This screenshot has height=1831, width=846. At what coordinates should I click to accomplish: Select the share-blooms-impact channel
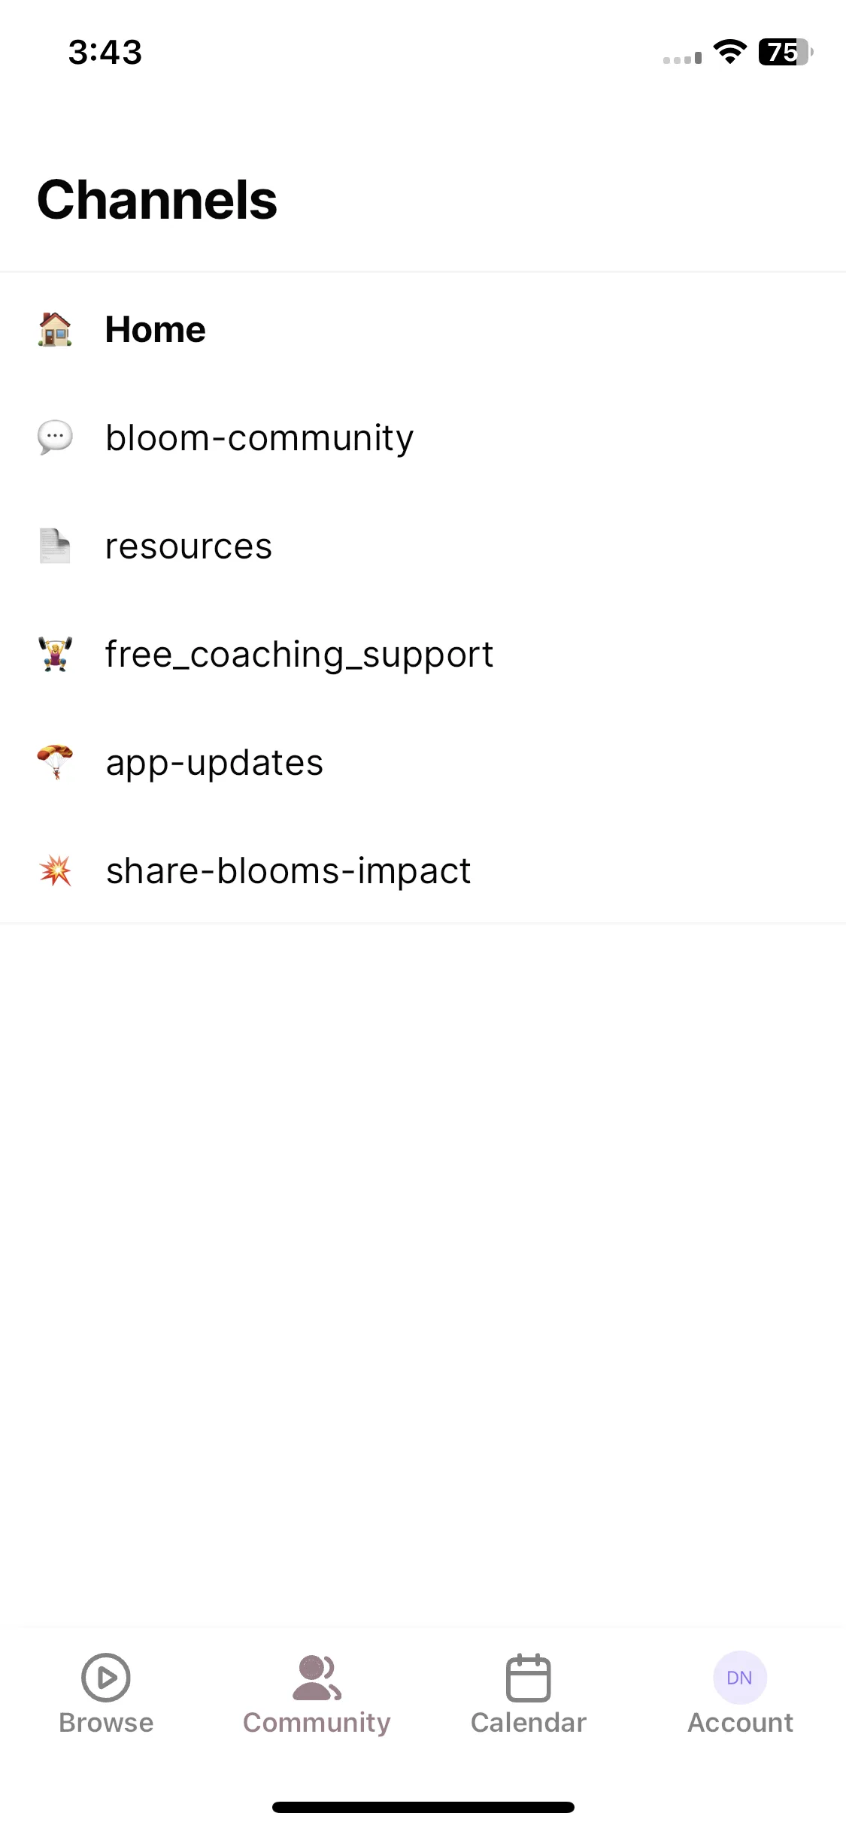[x=423, y=870]
